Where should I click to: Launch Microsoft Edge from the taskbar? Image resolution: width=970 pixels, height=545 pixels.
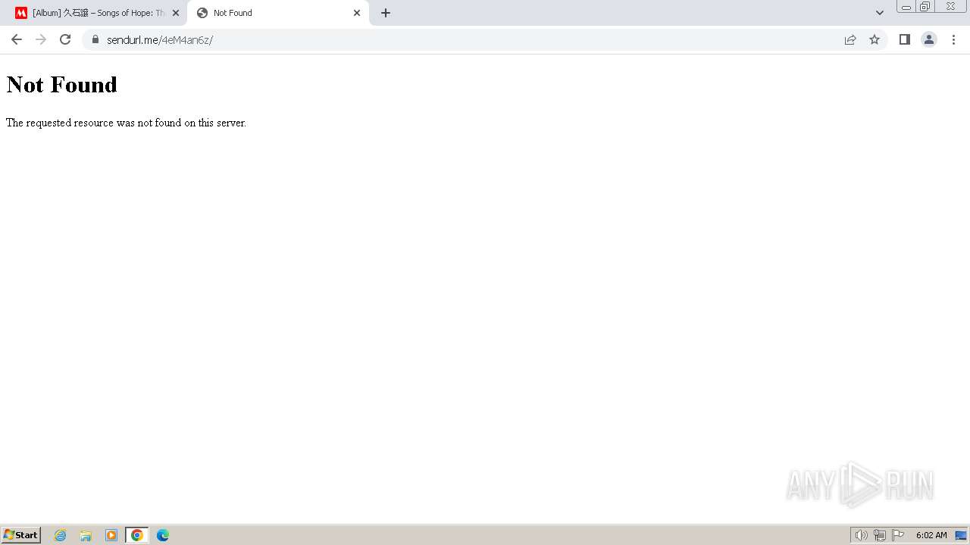[x=163, y=535]
